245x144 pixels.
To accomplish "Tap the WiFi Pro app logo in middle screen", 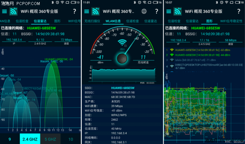I will (x=95, y=11).
